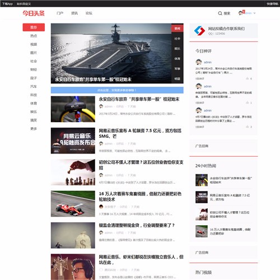
Task: Expand 更多 categories in the left sidebar
Action: [x=34, y=129]
